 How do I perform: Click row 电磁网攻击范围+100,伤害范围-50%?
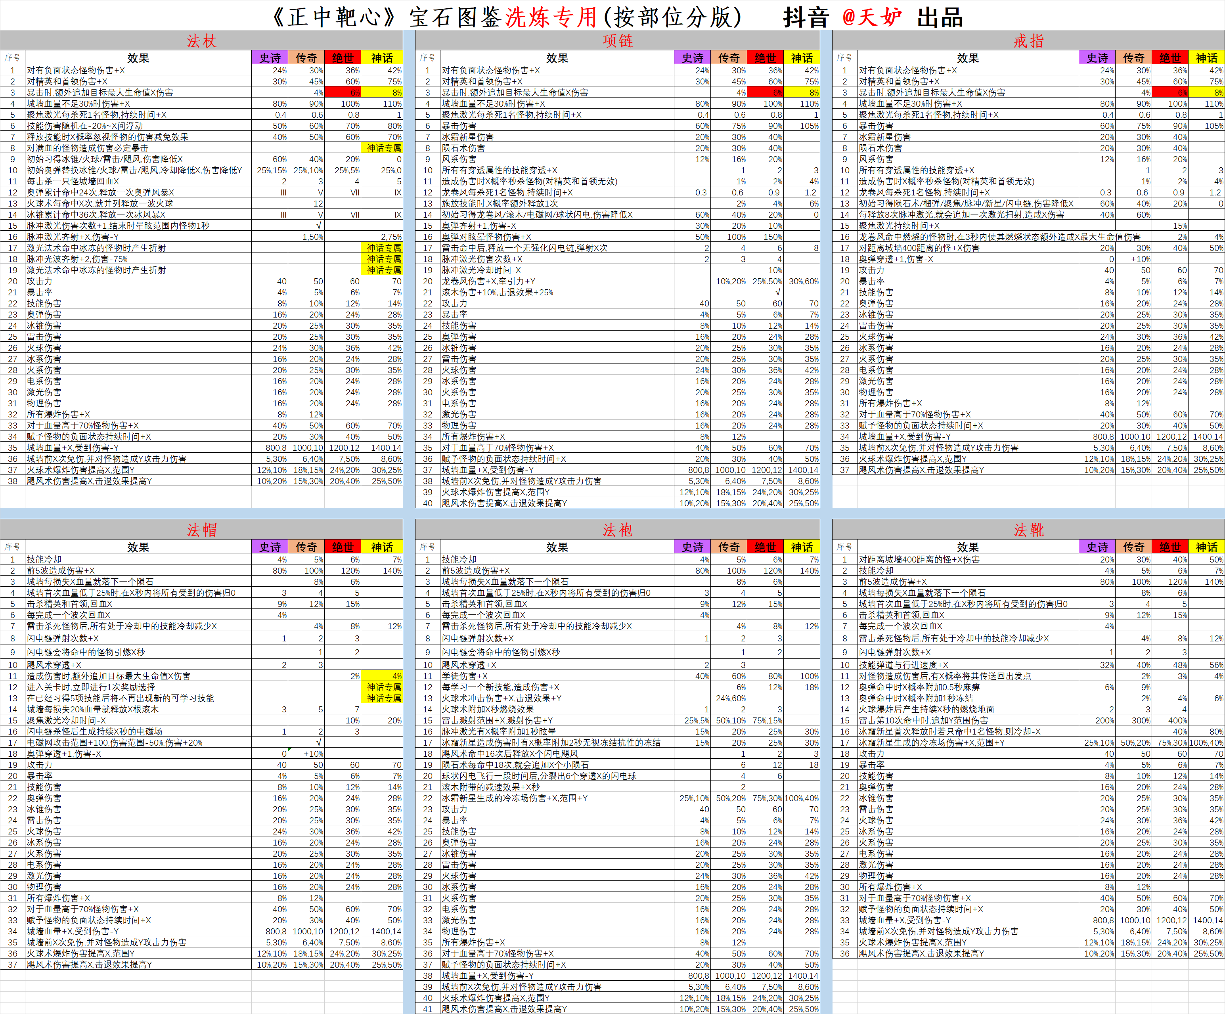(201, 742)
